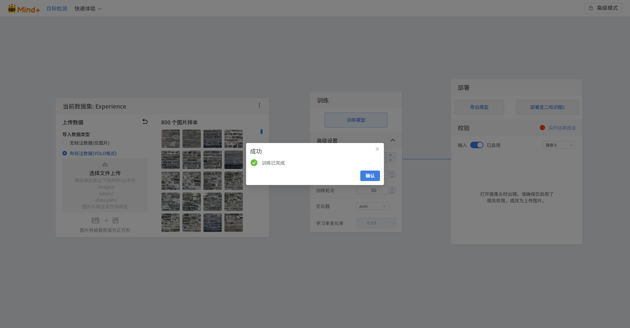Click the lock icon in 高级模式
Image resolution: width=630 pixels, height=328 pixels.
pyautogui.click(x=591, y=8)
